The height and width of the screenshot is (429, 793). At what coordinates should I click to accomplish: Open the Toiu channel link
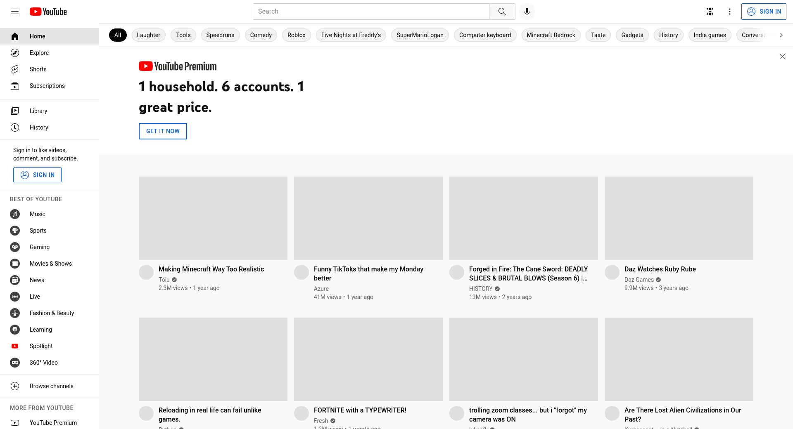(164, 280)
